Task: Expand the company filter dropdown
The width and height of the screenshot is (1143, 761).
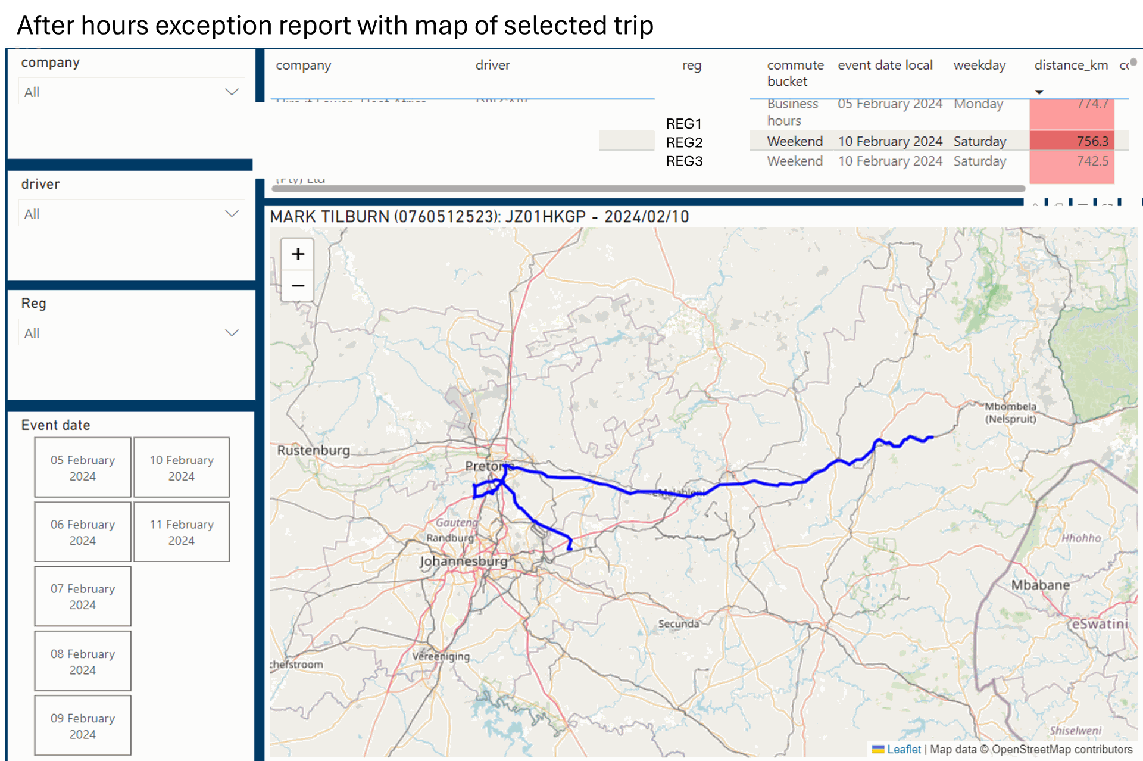Action: click(232, 92)
